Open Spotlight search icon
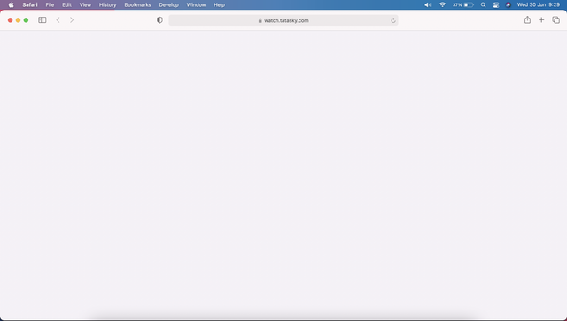Screen dimensions: 567x321 (x=483, y=4)
